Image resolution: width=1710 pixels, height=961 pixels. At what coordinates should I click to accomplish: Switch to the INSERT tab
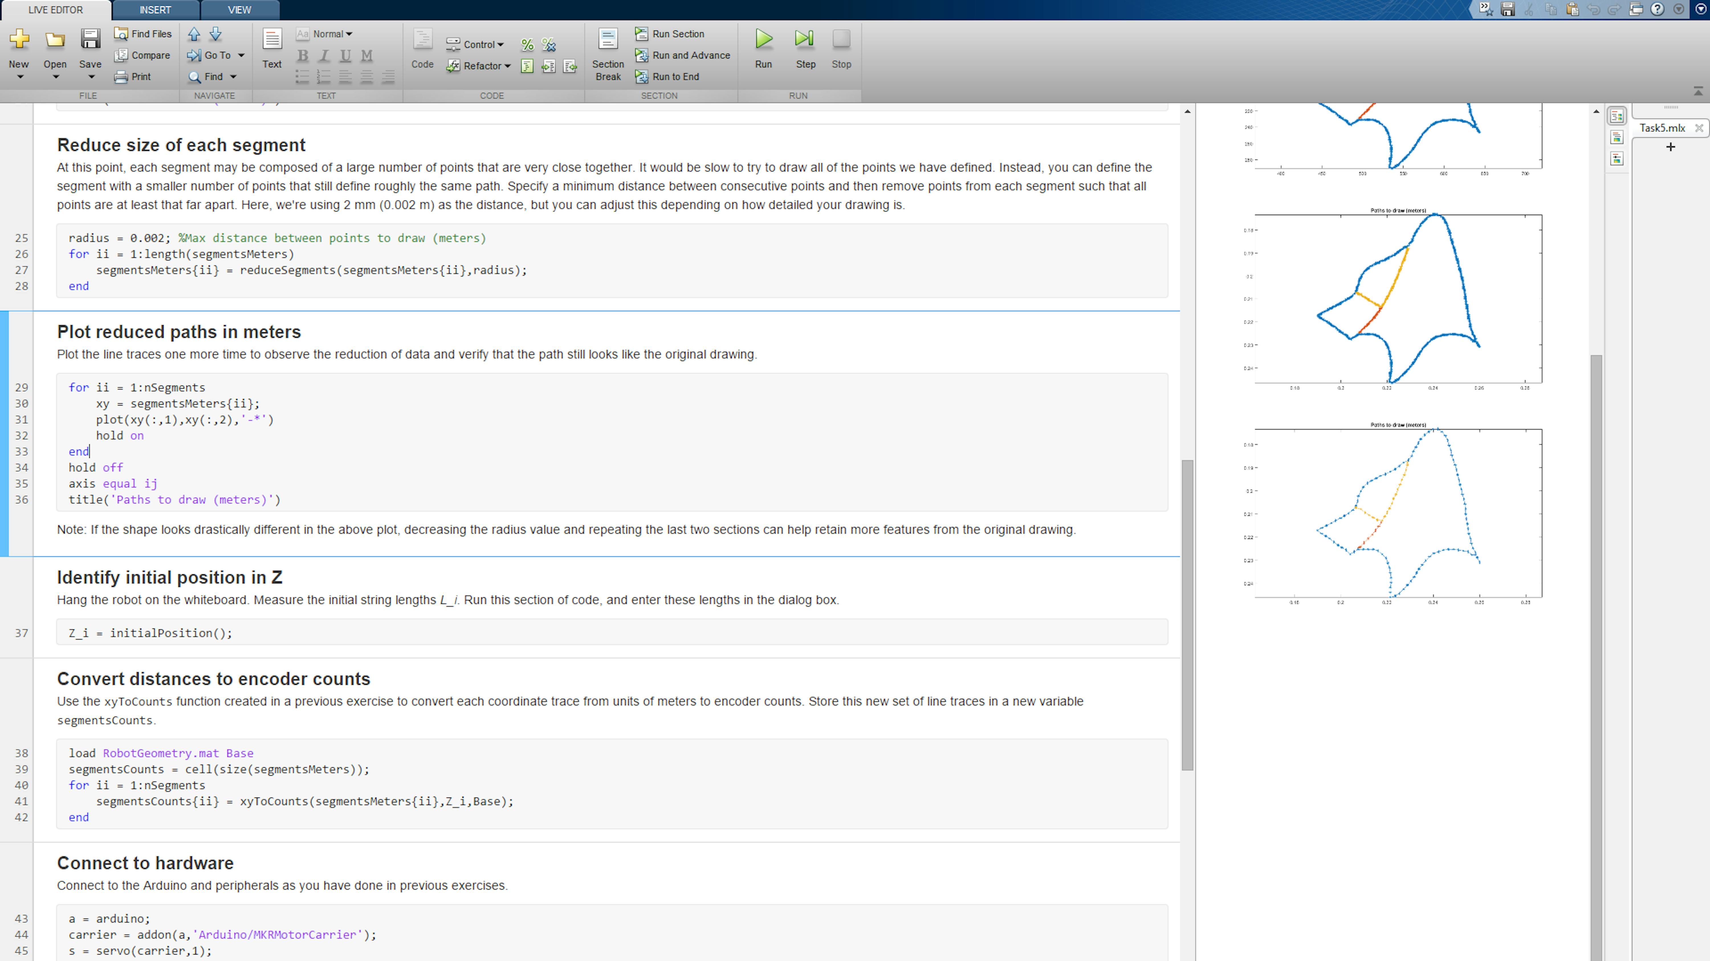pos(155,10)
